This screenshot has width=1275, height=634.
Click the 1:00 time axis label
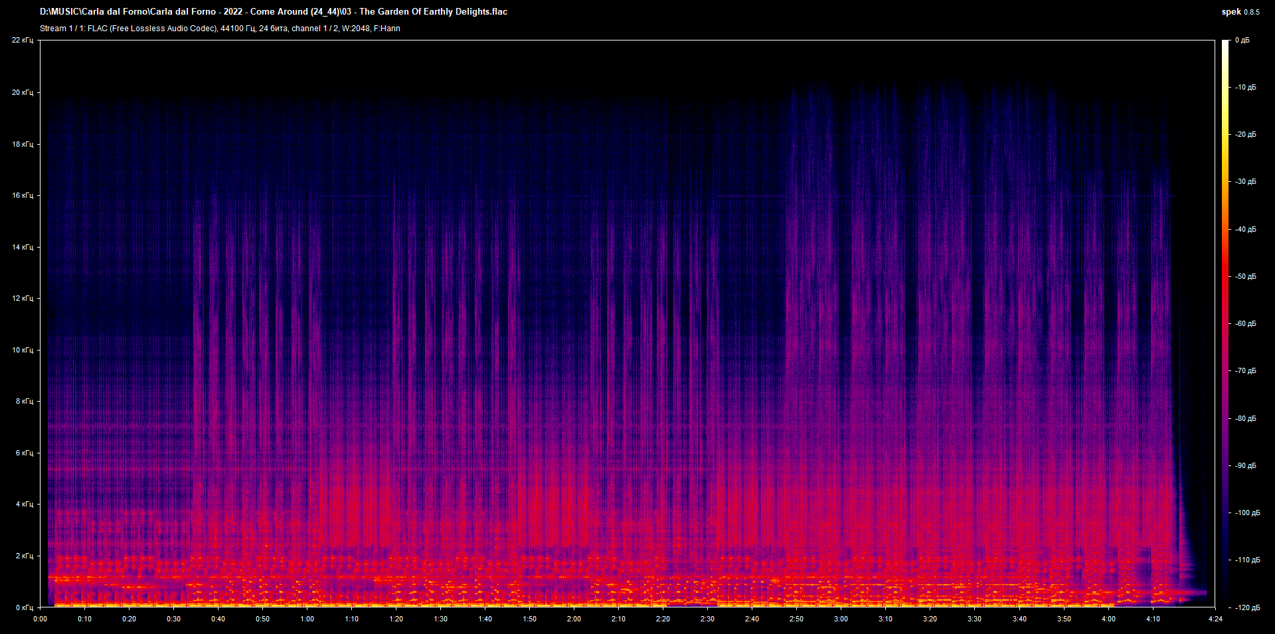[307, 619]
